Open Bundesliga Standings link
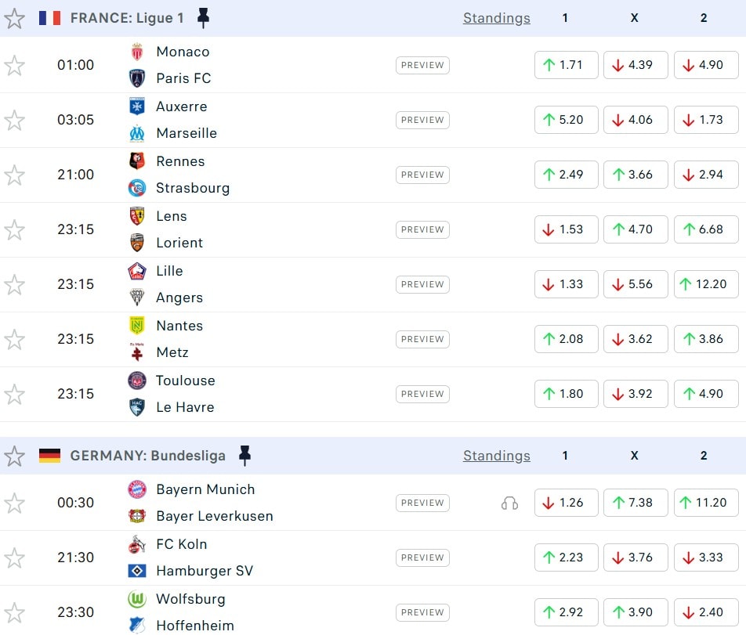 coord(496,456)
